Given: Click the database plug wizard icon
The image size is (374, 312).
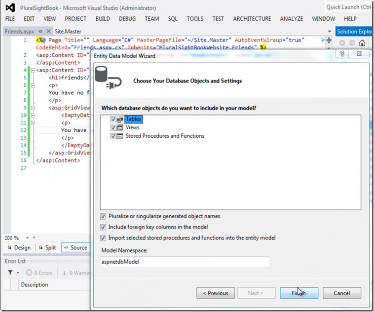Looking at the screenshot, I should [x=108, y=78].
